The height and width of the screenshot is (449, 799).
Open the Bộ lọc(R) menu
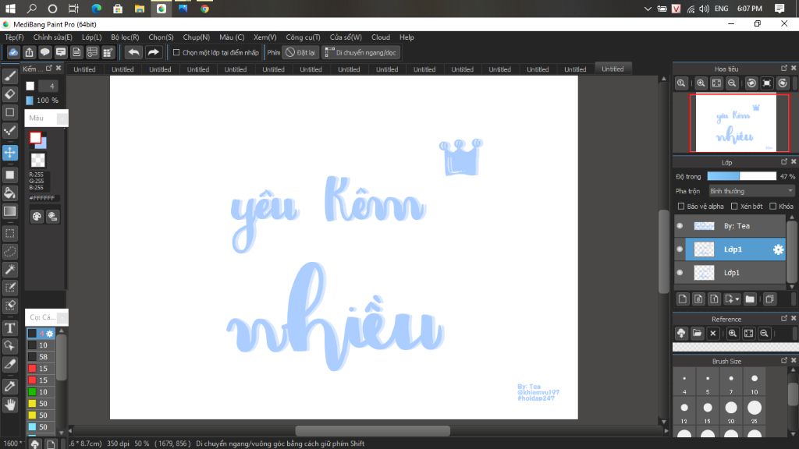tap(125, 37)
